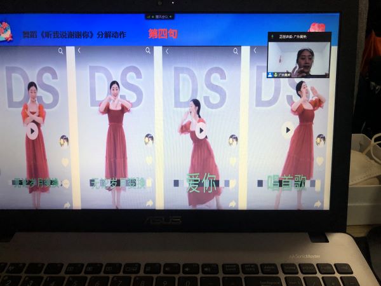Share the 爱你 video via arrow icon
Image resolution: width=381 pixels, height=286 pixels.
(232, 203)
